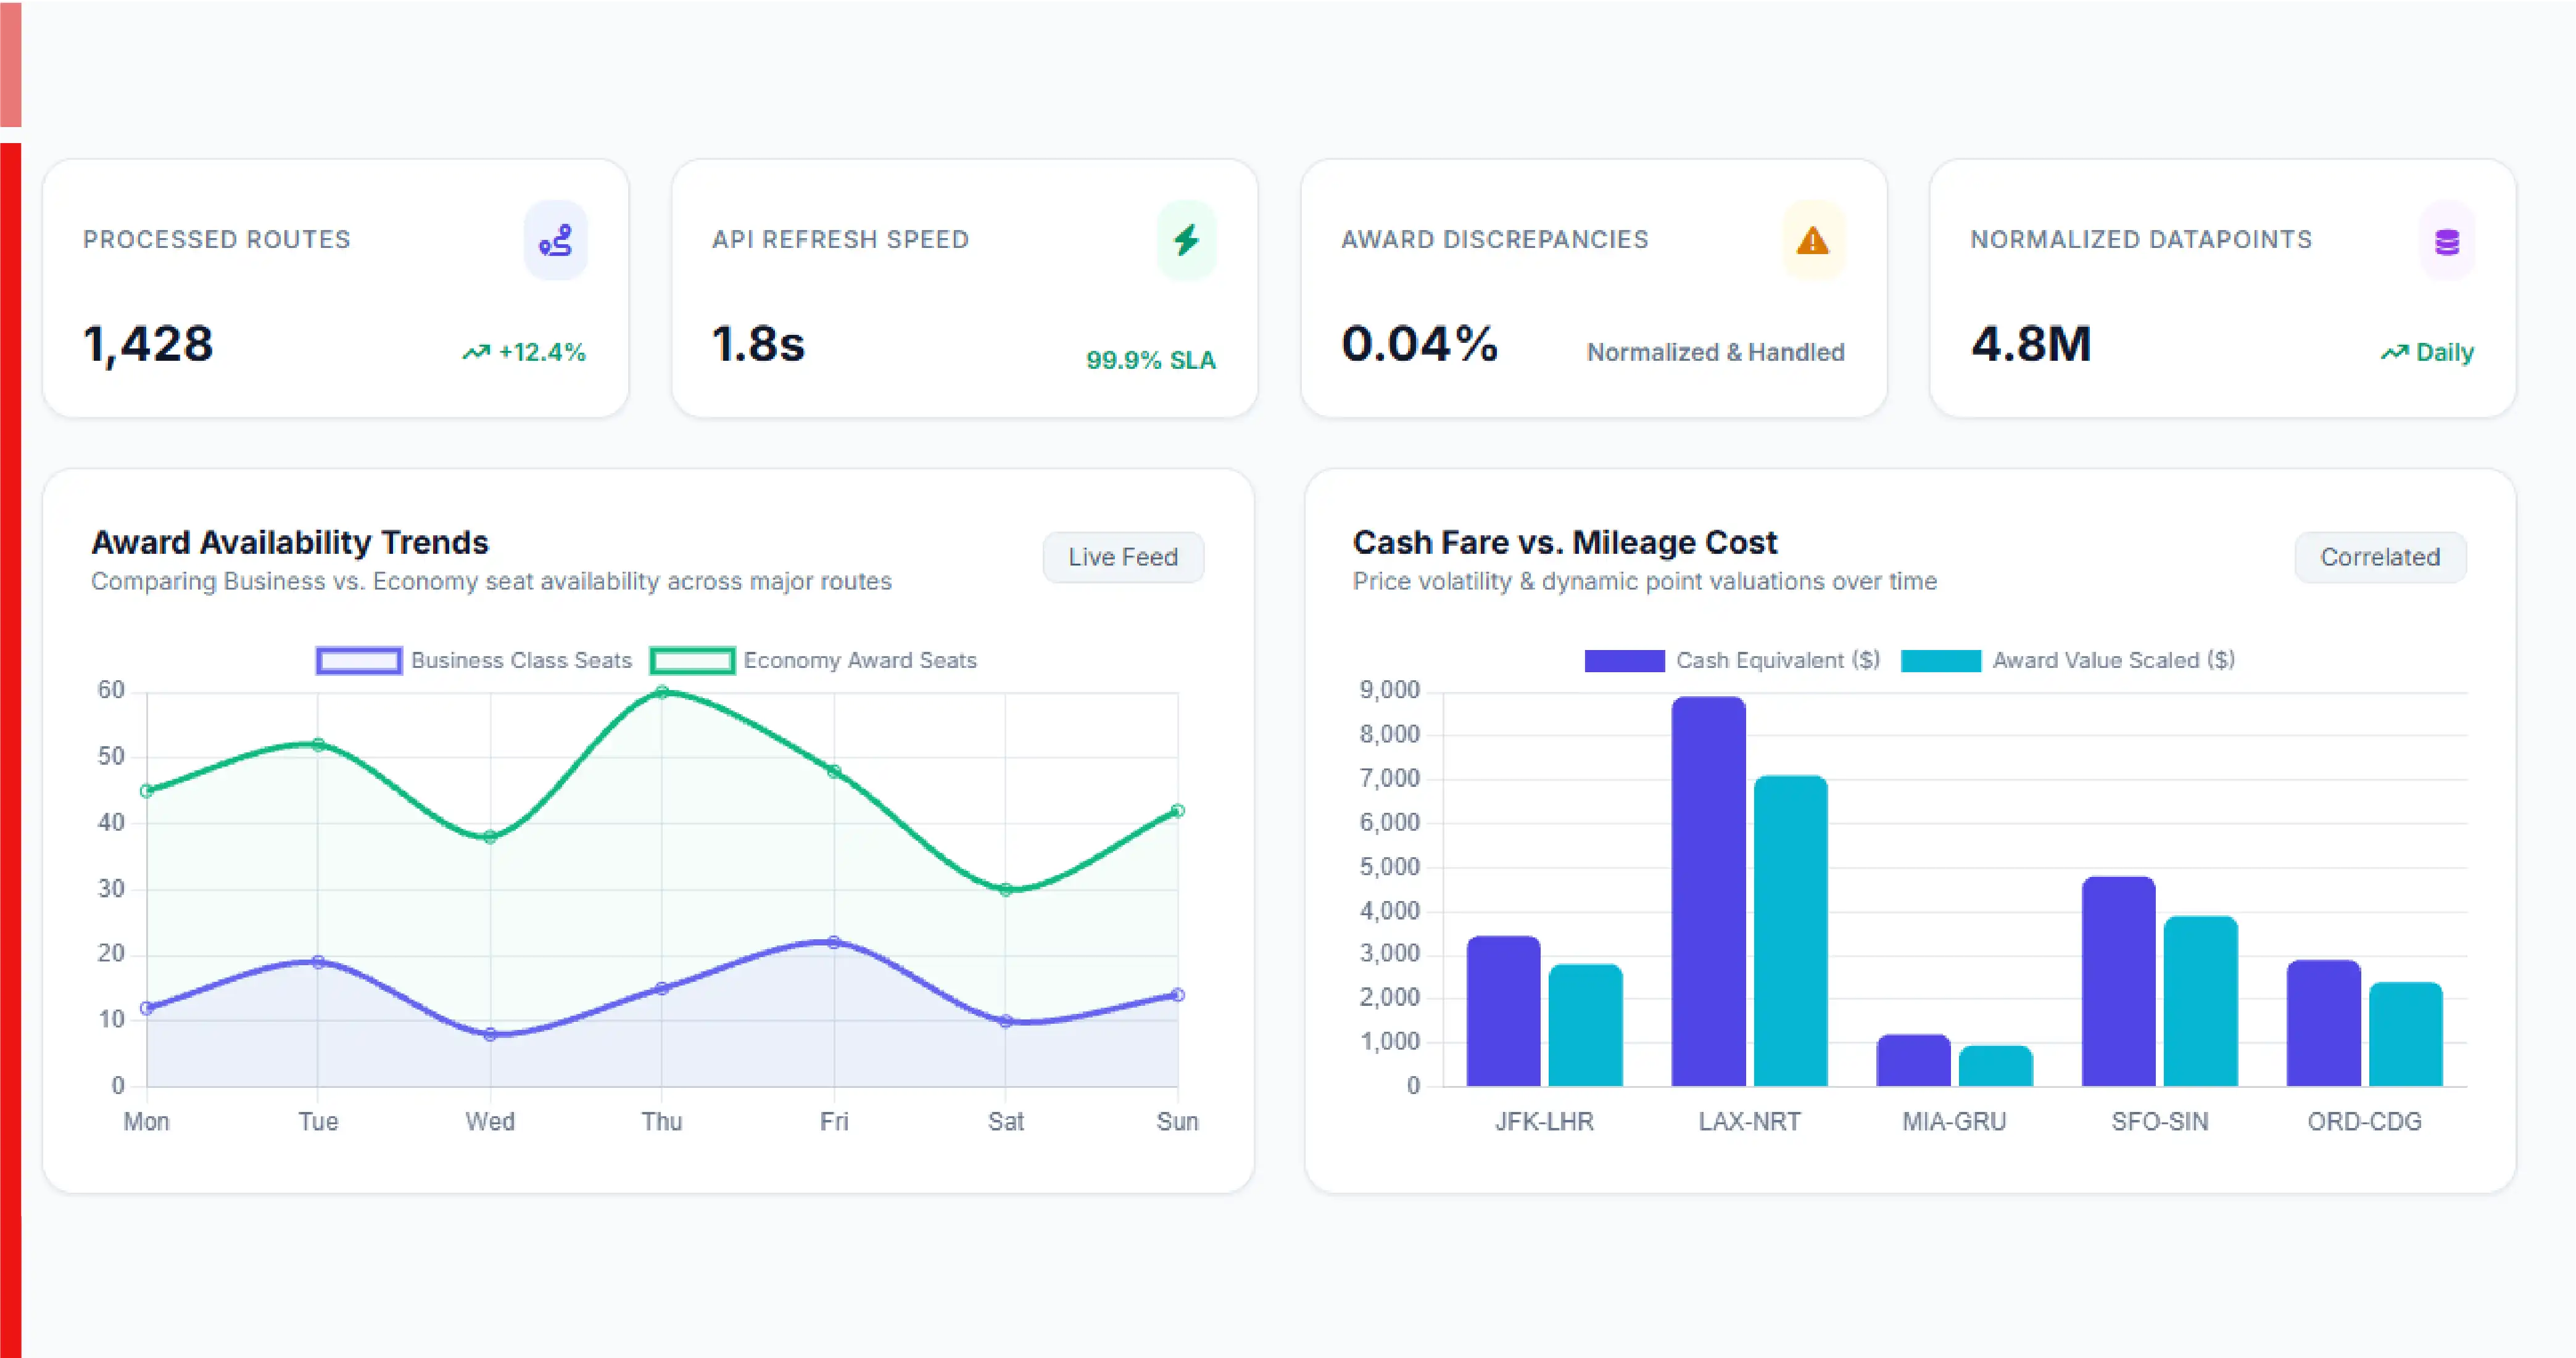Click the "JFK-LHR" route axis label
2576x1358 pixels.
tap(1544, 1122)
